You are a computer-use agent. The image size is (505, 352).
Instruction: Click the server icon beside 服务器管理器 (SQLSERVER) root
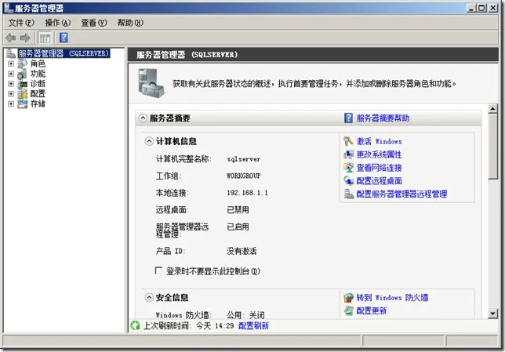tap(11, 53)
